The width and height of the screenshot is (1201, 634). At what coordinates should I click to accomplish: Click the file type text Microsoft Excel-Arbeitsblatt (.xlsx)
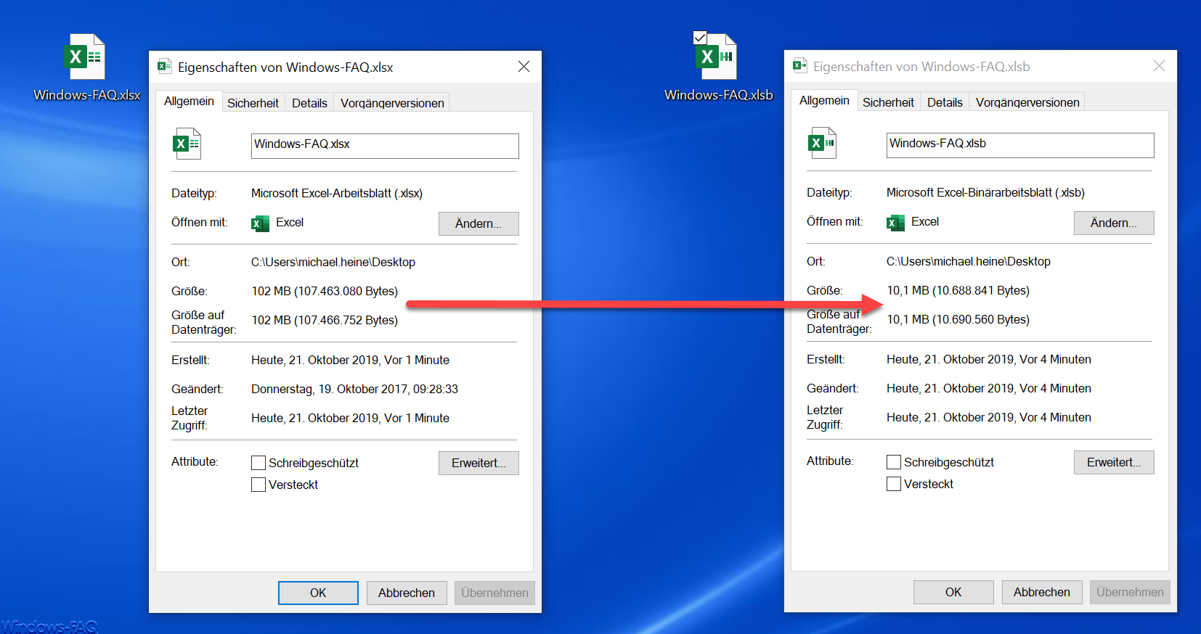(x=337, y=193)
